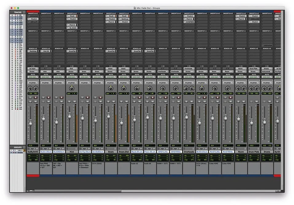Image resolution: width=294 pixels, height=205 pixels.
Task: Open the Devil-Loc insert on the Snare.Dist channel
Action: point(125,19)
